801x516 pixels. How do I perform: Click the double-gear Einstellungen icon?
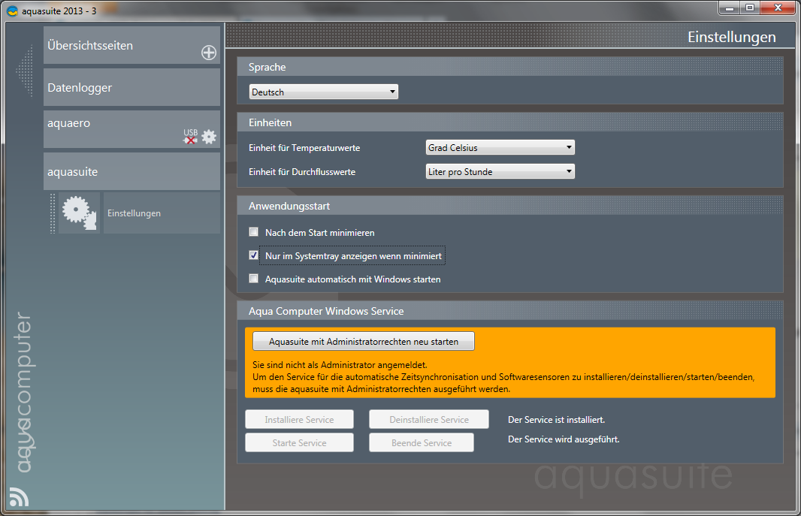[x=79, y=213]
